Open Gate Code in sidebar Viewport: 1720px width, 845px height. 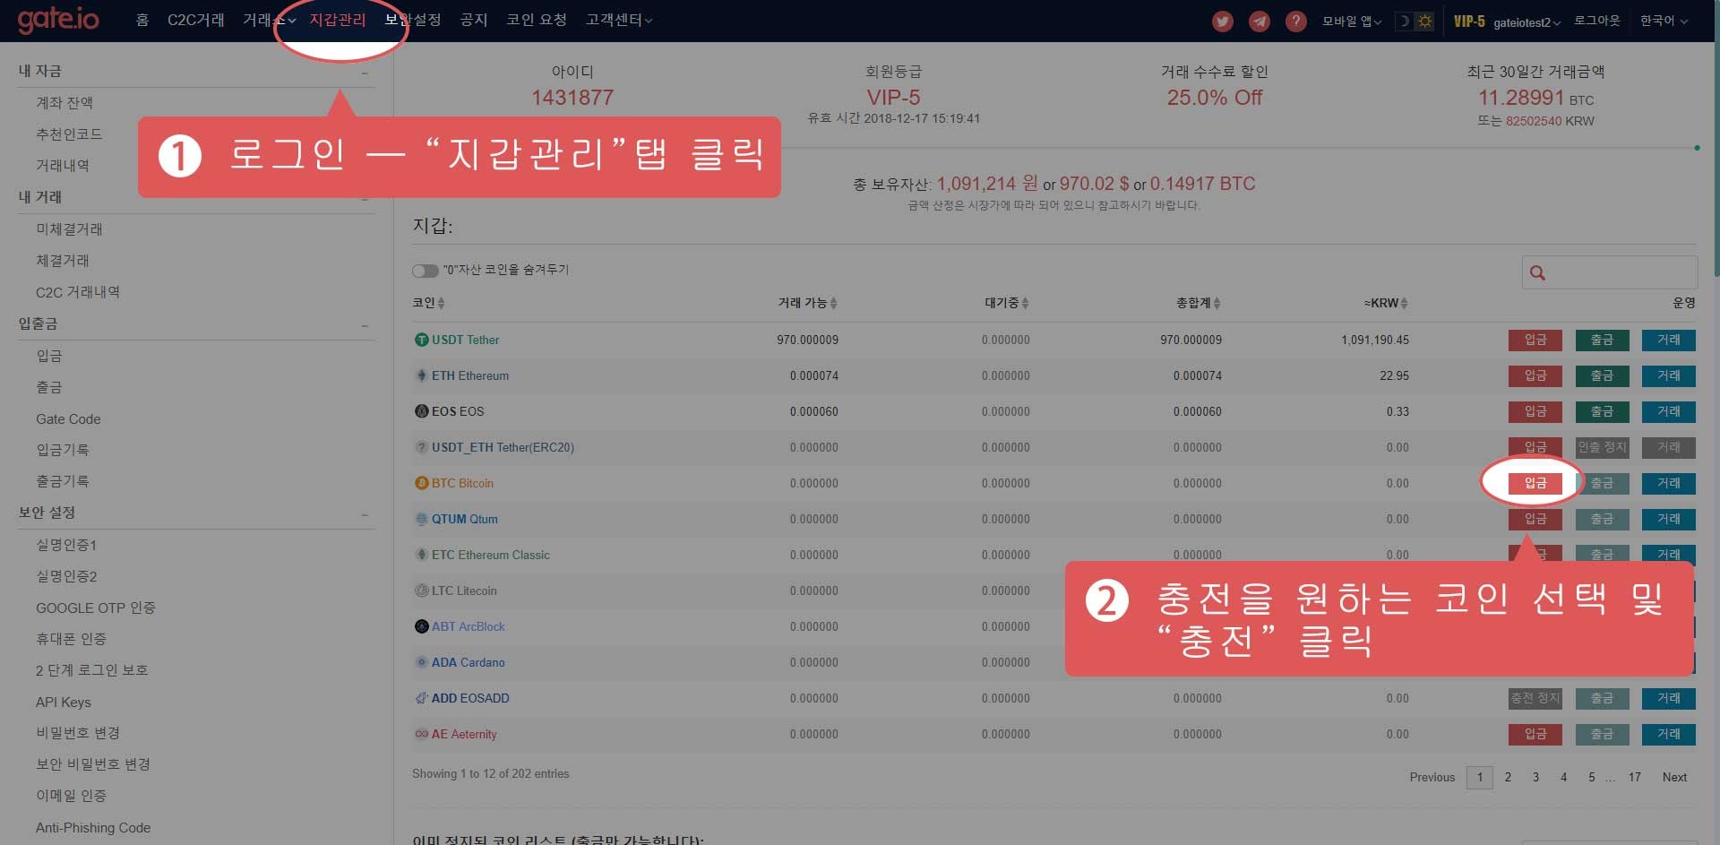[x=68, y=418]
